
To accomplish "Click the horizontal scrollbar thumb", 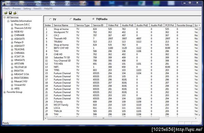I will pyautogui.click(x=103, y=118).
